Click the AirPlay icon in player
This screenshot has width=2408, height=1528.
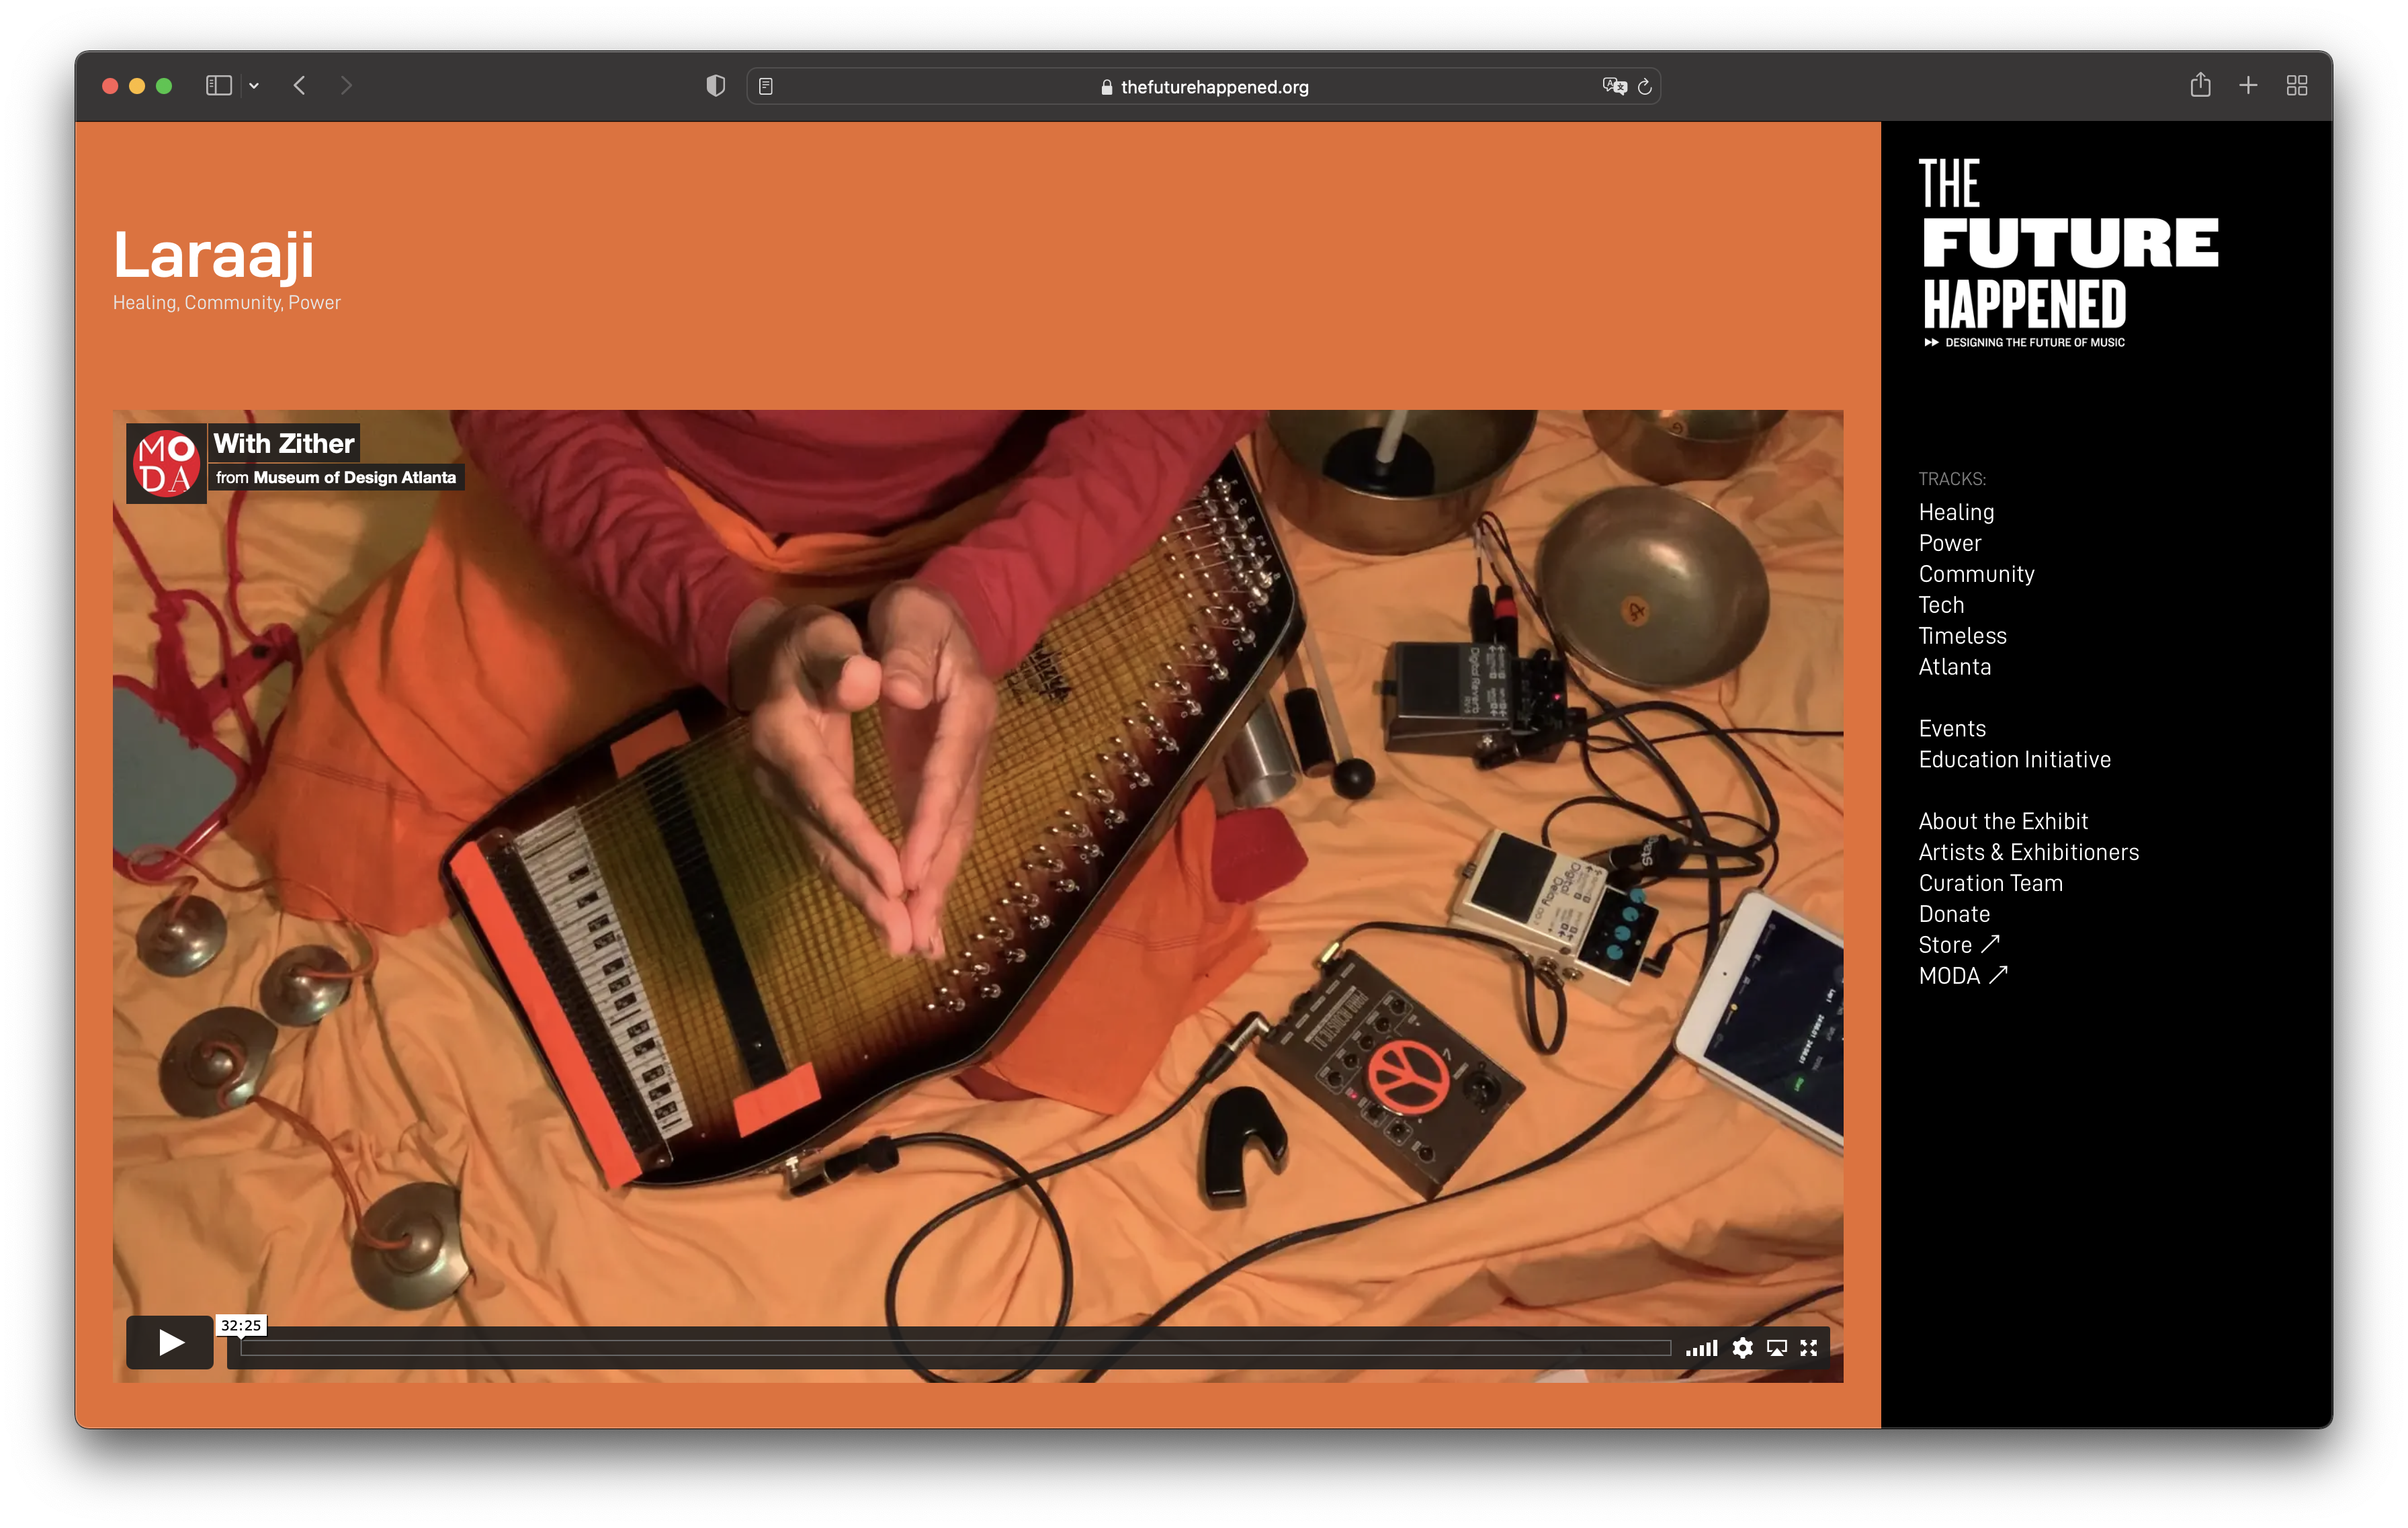click(1776, 1348)
